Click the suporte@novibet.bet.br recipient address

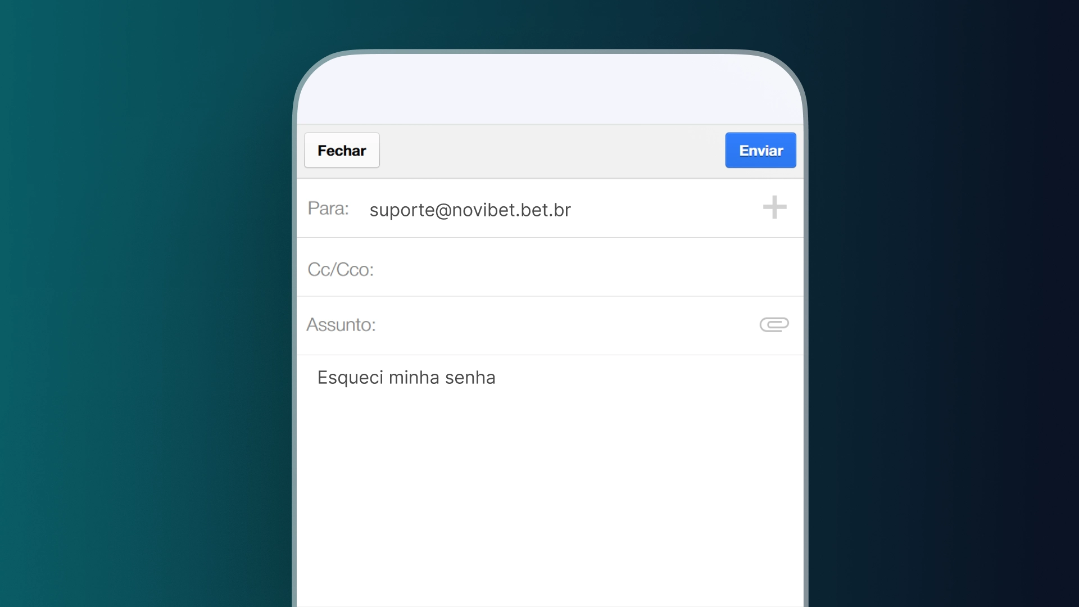coord(470,210)
